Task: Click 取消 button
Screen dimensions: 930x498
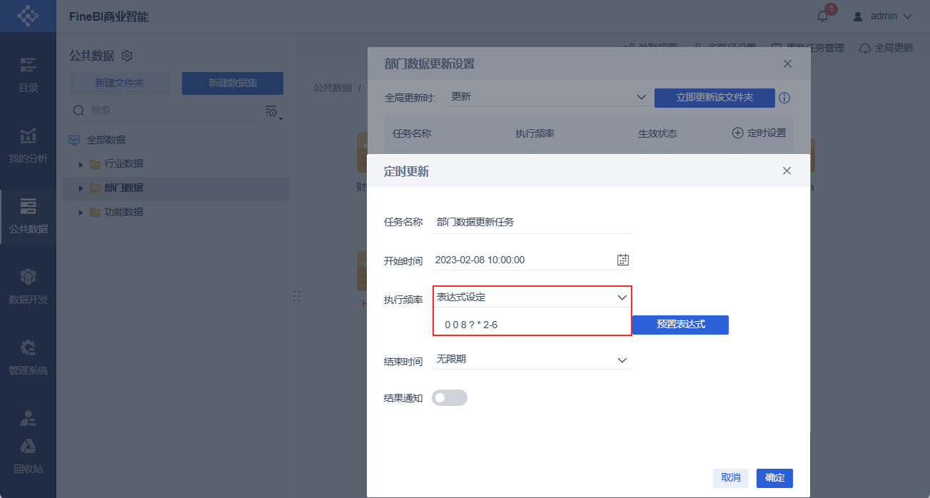Action: click(x=731, y=478)
